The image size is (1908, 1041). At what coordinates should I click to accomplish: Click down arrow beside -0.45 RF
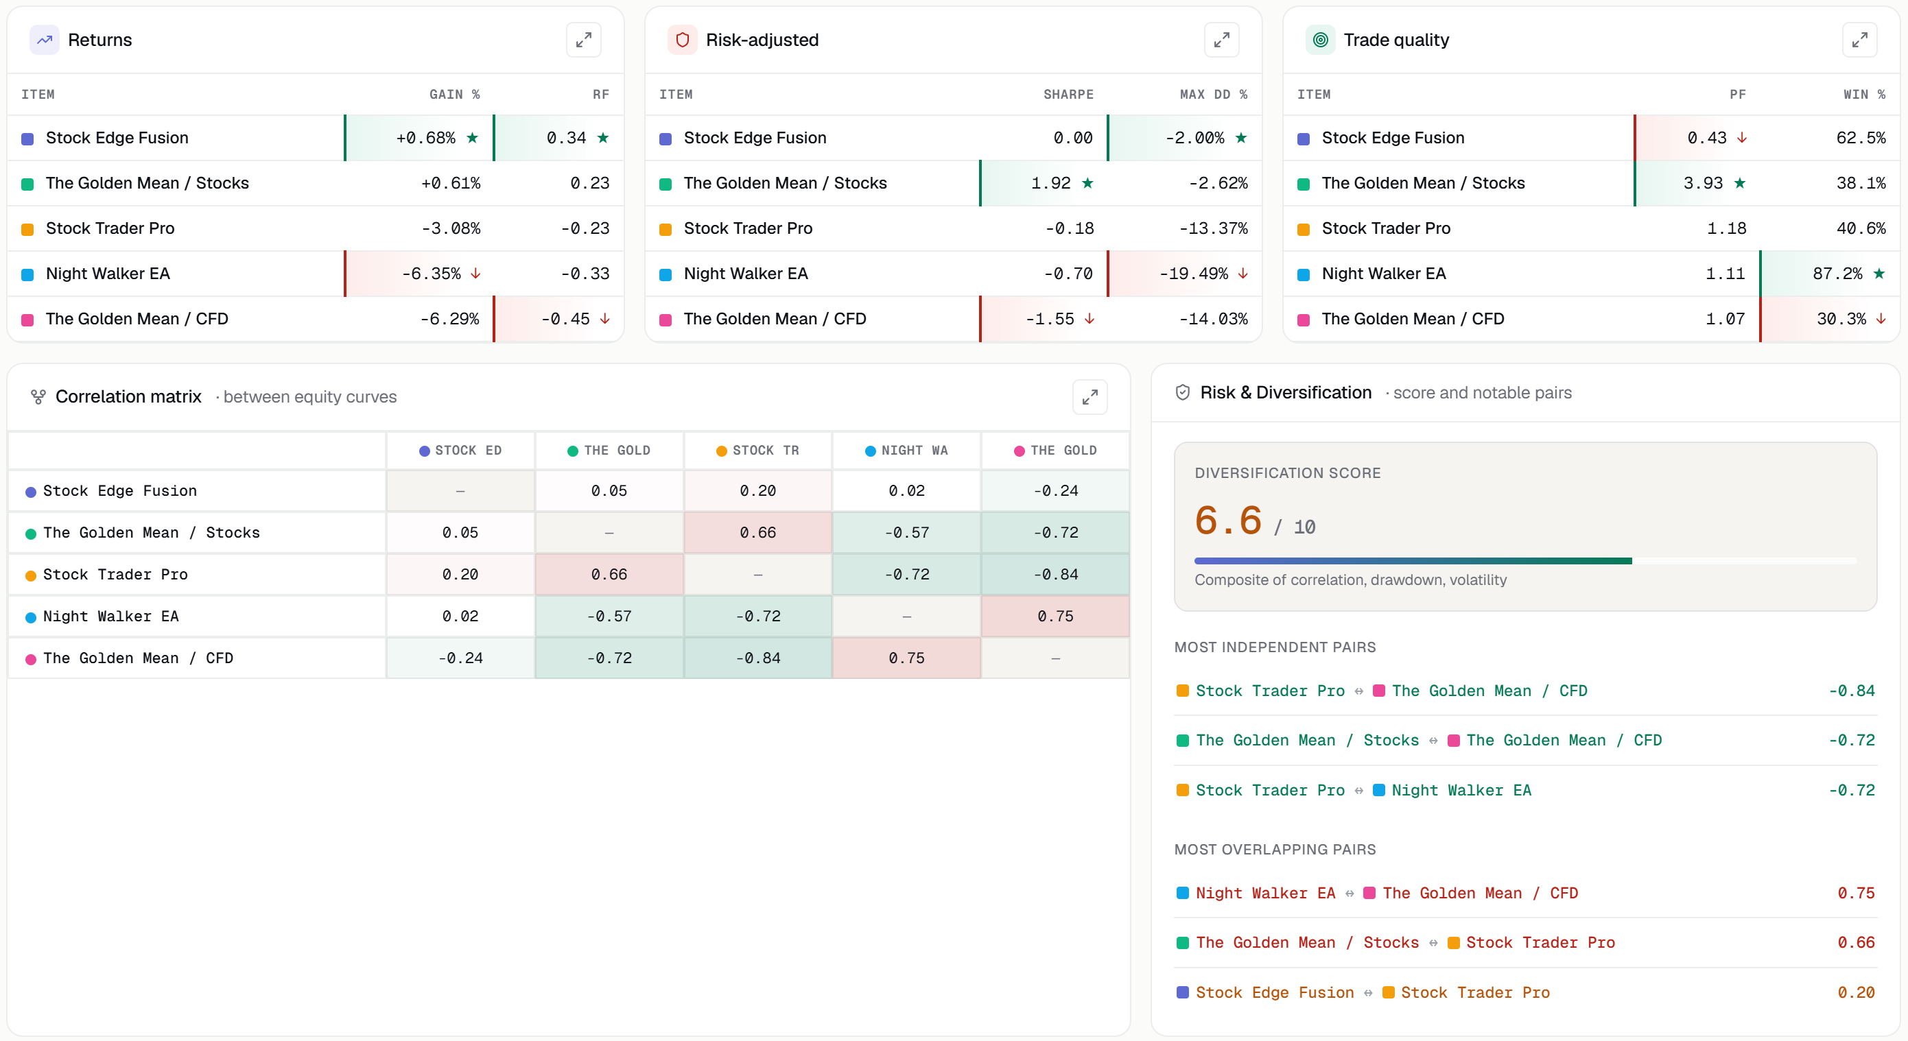click(x=604, y=318)
